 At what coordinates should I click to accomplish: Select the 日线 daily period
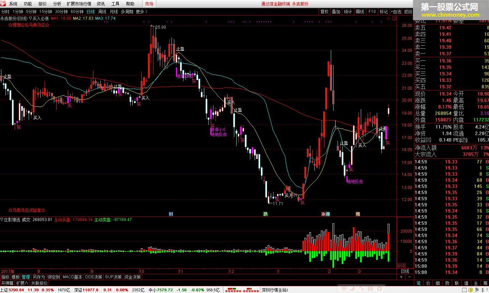(x=91, y=11)
